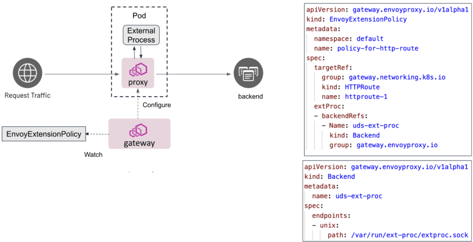Select the External Process box

[141, 35]
